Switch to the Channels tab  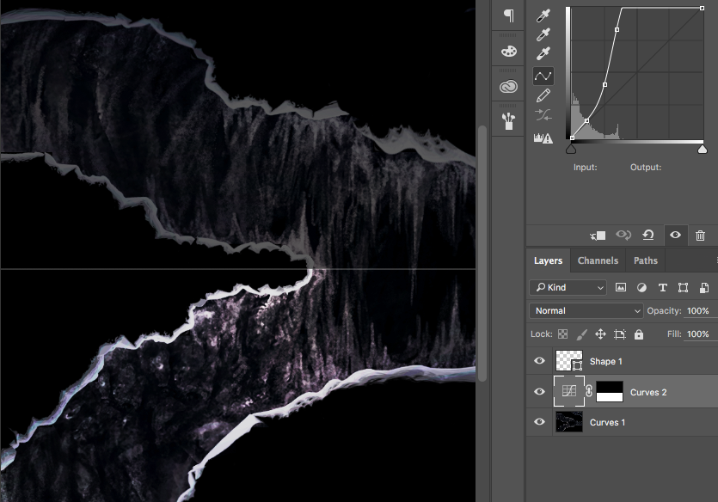[598, 260]
